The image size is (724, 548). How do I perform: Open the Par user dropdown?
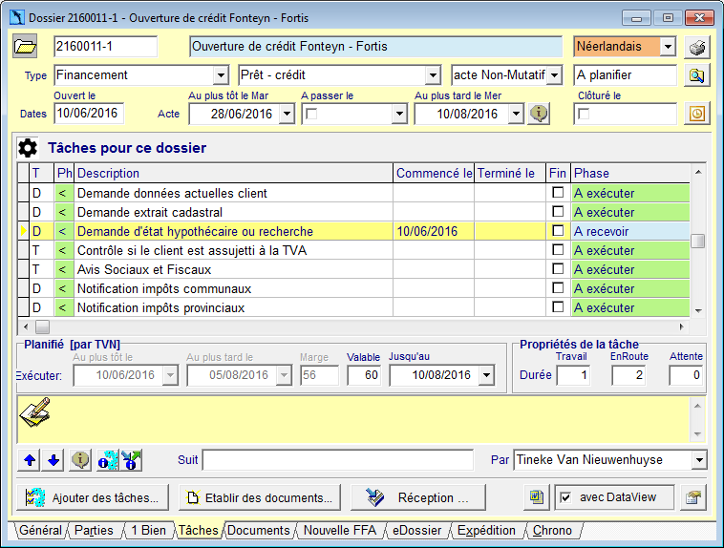pyautogui.click(x=699, y=460)
